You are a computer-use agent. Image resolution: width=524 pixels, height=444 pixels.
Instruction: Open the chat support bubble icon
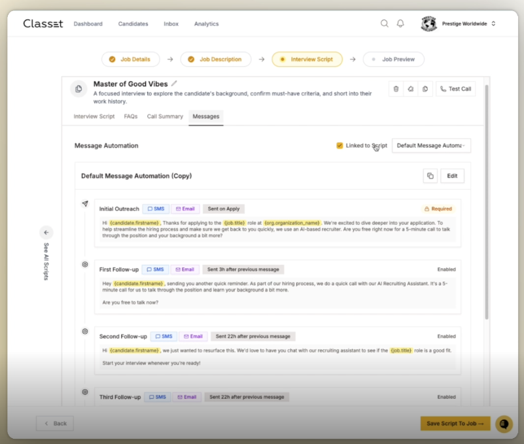[x=504, y=424]
